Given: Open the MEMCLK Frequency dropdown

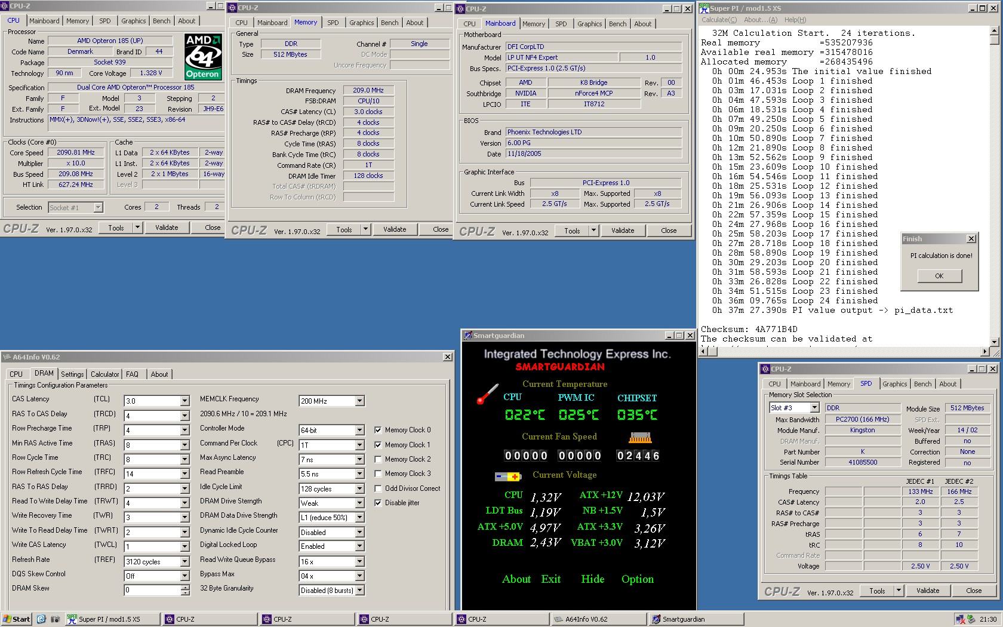Looking at the screenshot, I should (x=359, y=401).
